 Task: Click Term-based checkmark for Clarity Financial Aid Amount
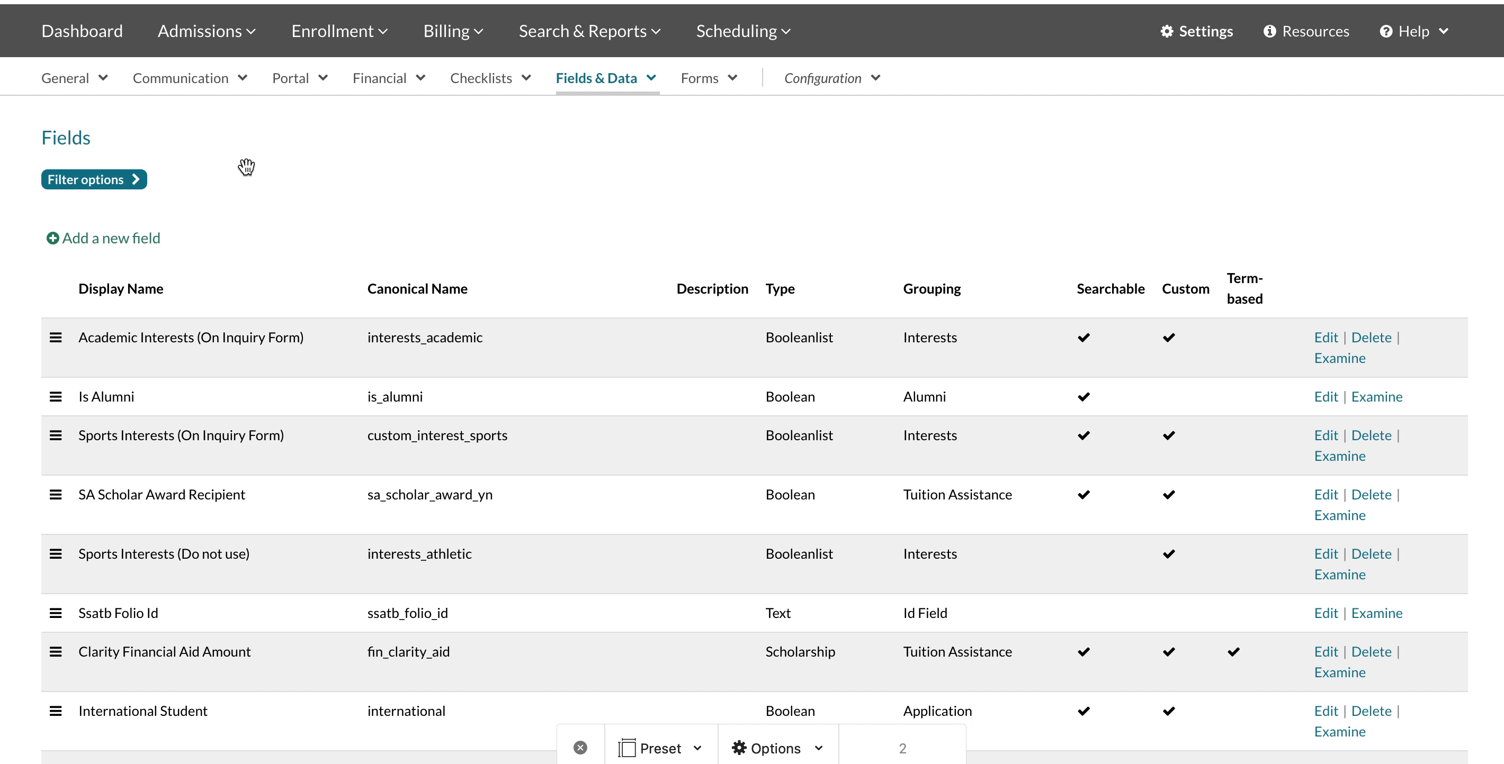(x=1233, y=651)
